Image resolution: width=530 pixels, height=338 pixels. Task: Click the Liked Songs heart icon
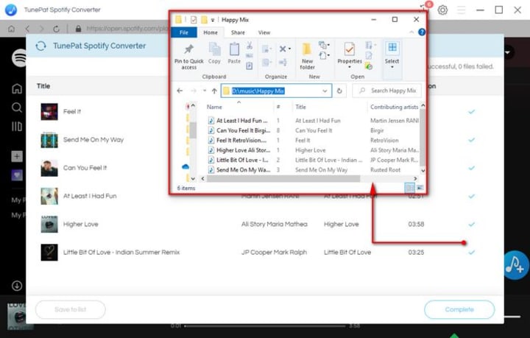pyautogui.click(x=17, y=175)
